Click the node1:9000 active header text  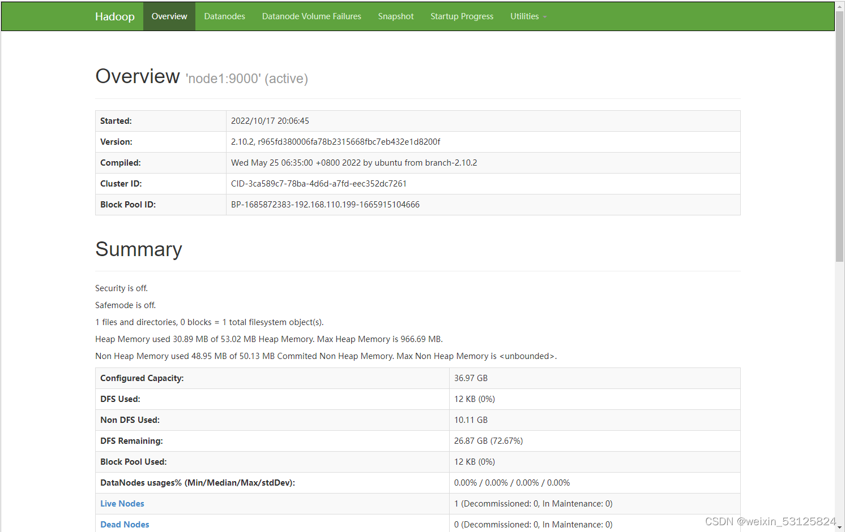246,78
